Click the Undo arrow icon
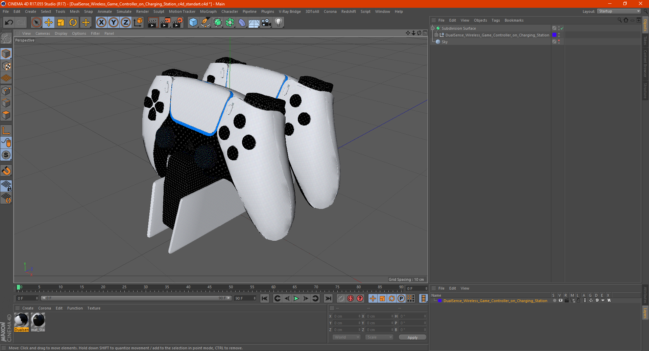The height and width of the screenshot is (351, 649). pos(9,23)
